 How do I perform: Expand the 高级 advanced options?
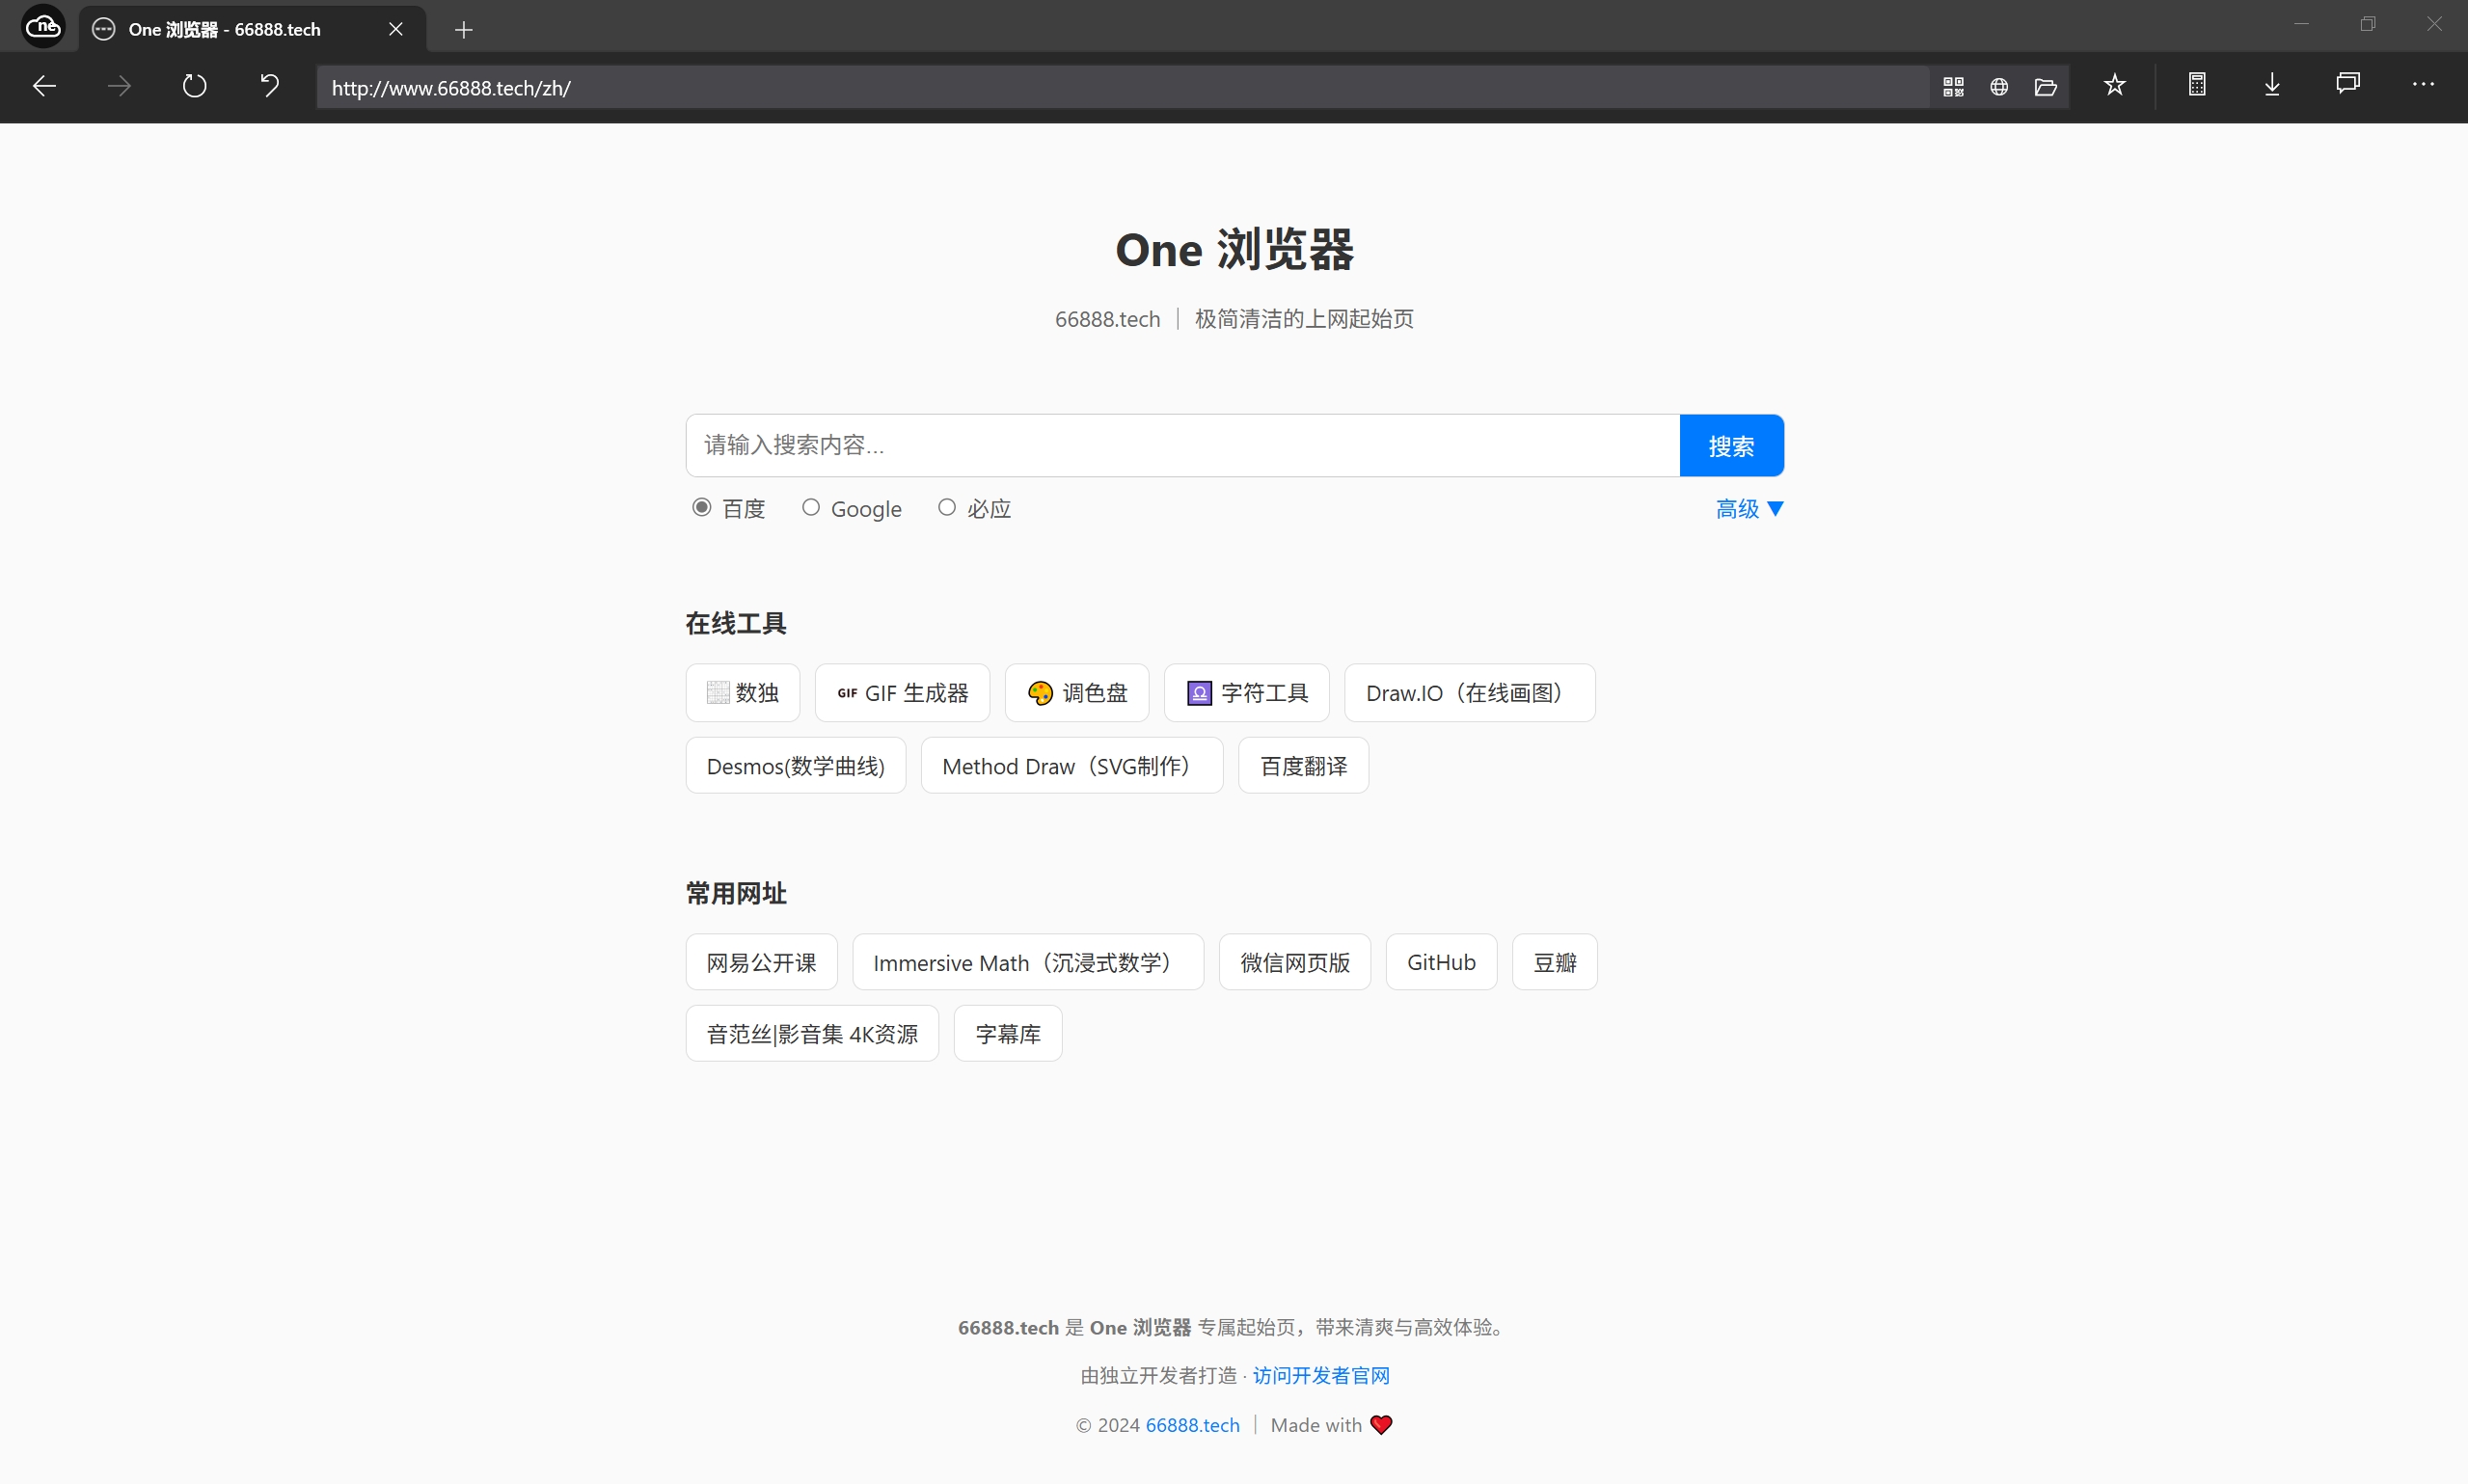pos(1749,509)
